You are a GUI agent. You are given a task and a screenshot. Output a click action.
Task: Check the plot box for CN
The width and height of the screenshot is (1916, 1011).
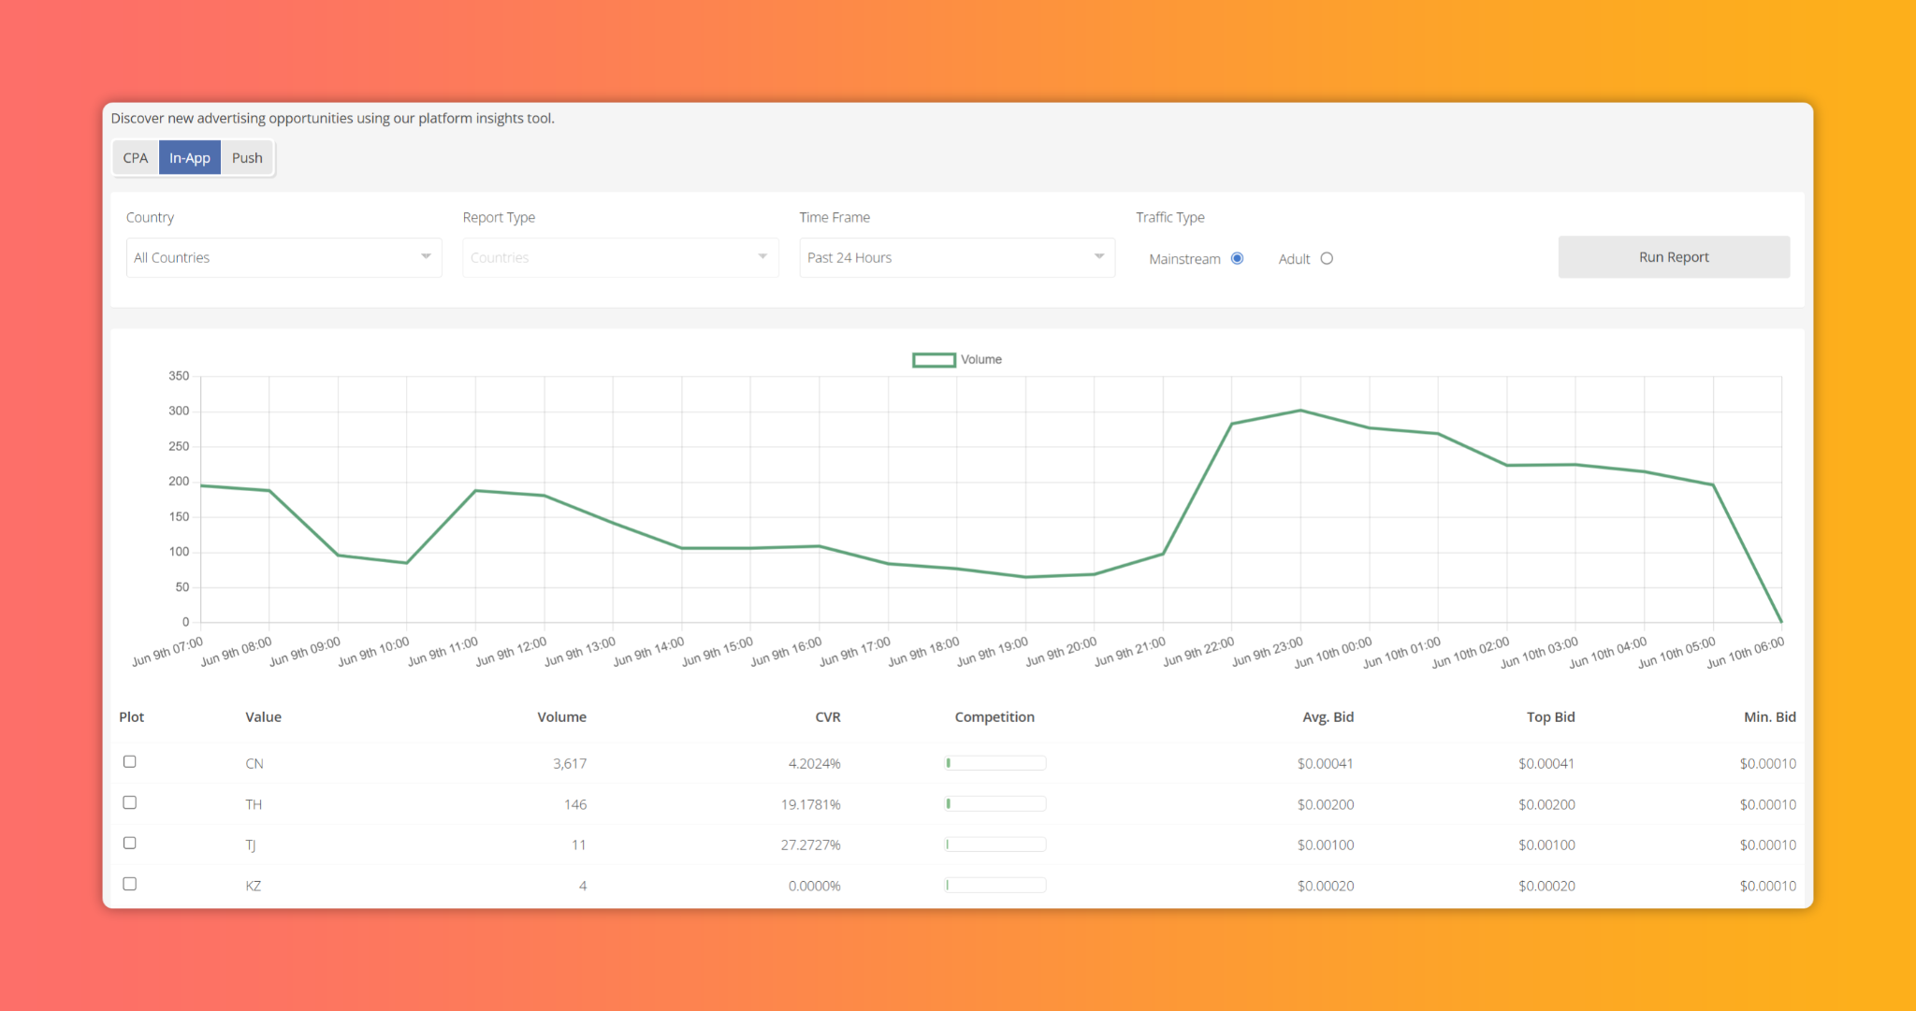130,761
